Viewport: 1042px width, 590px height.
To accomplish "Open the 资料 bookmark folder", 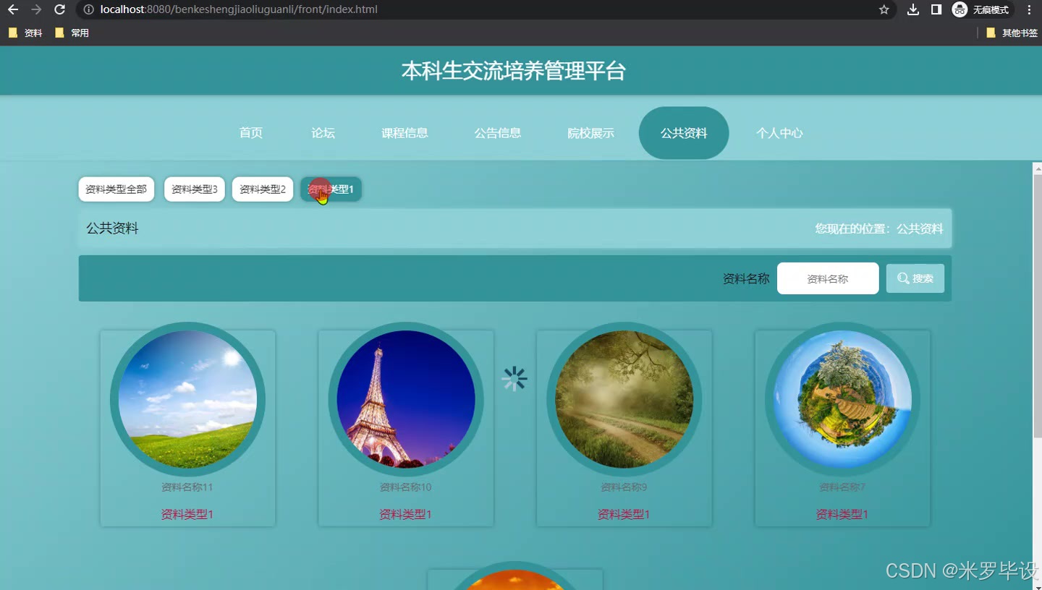I will pos(25,33).
